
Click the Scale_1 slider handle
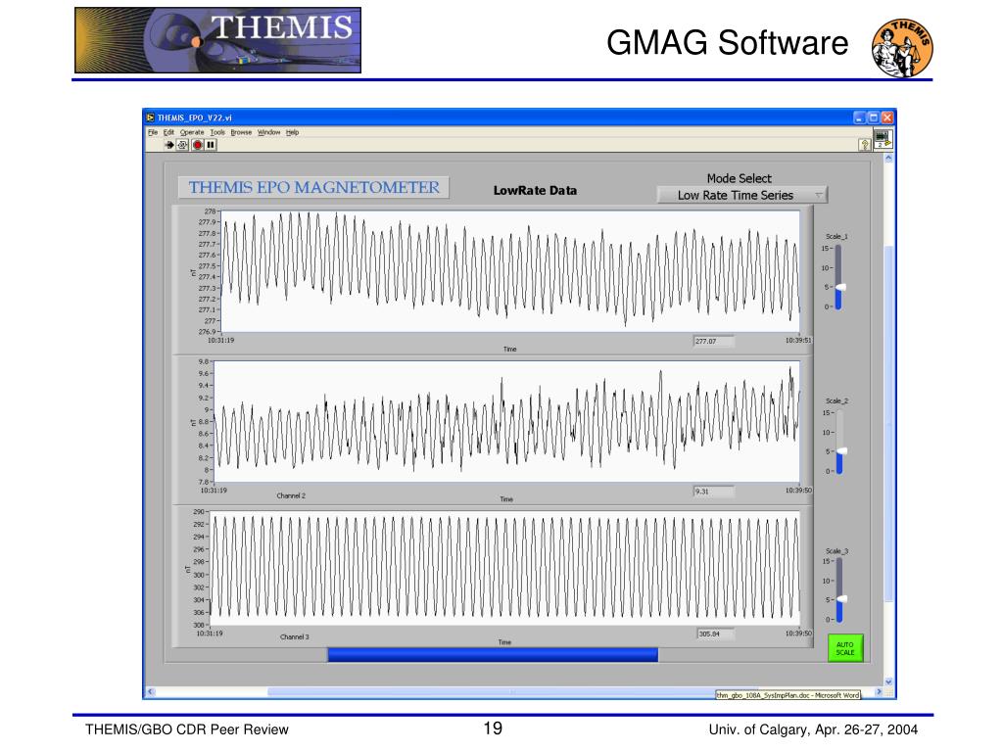[839, 288]
